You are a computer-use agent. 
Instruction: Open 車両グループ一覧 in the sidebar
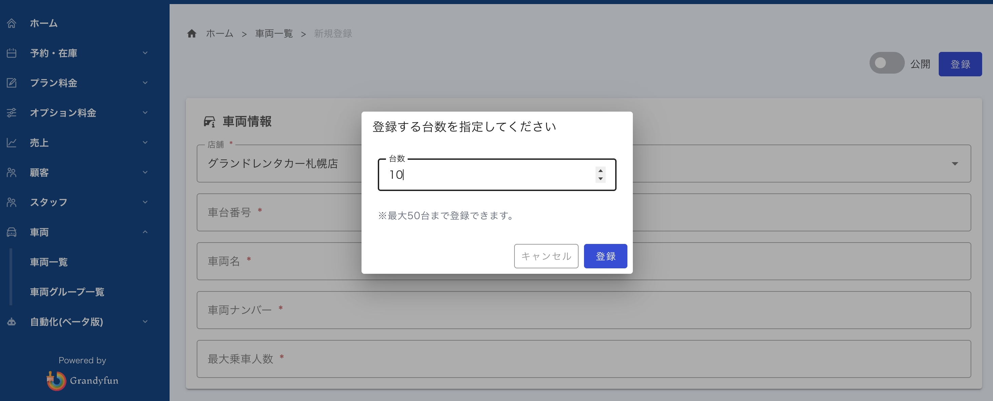tap(67, 292)
